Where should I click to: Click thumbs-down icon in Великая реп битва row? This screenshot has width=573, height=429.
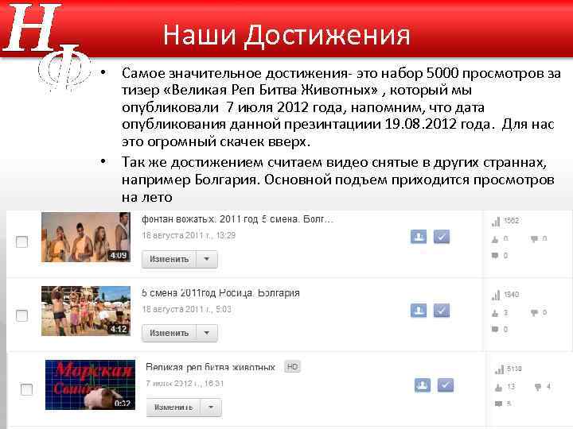click(x=537, y=387)
